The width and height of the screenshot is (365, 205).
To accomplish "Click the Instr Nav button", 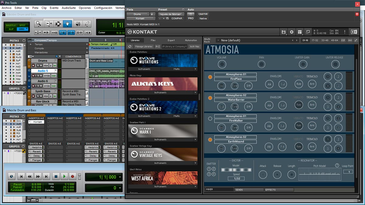I will click(194, 46).
